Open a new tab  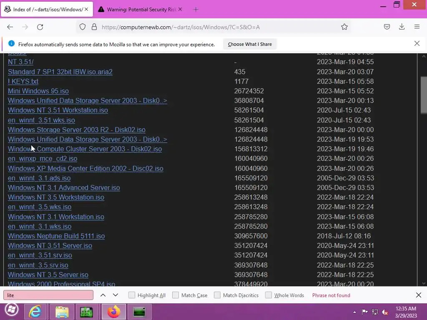(196, 10)
